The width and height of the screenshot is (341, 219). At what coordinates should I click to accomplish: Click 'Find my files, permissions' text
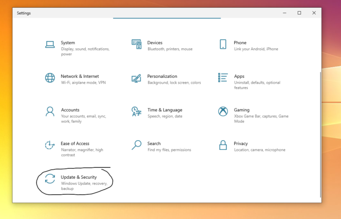pyautogui.click(x=169, y=150)
